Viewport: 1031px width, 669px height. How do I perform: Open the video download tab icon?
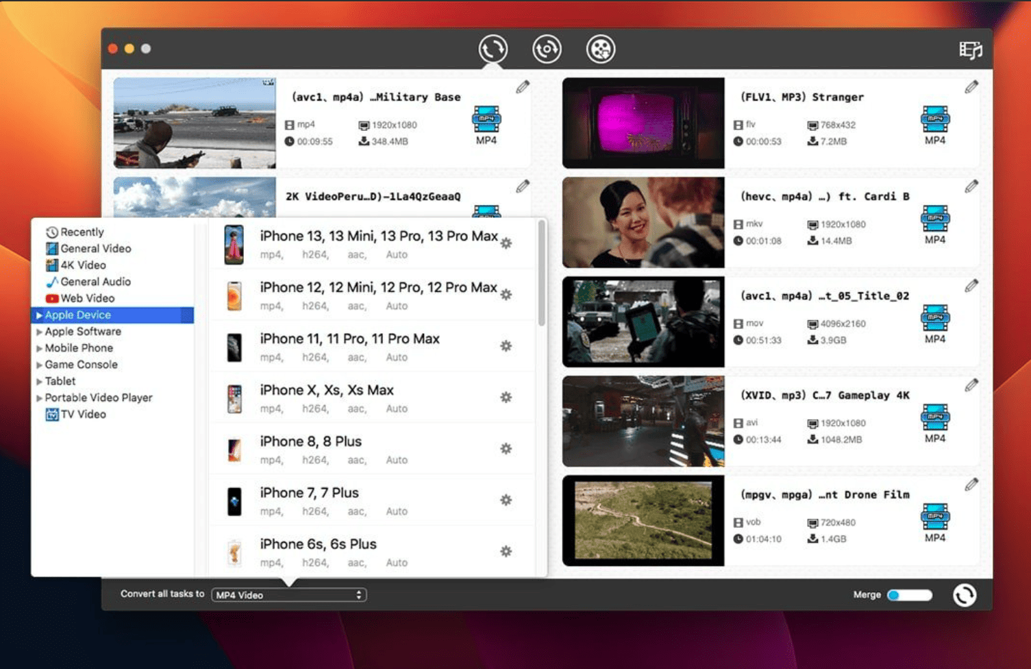[x=547, y=49]
